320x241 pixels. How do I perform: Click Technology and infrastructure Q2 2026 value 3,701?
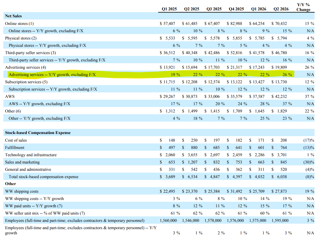click(279, 155)
